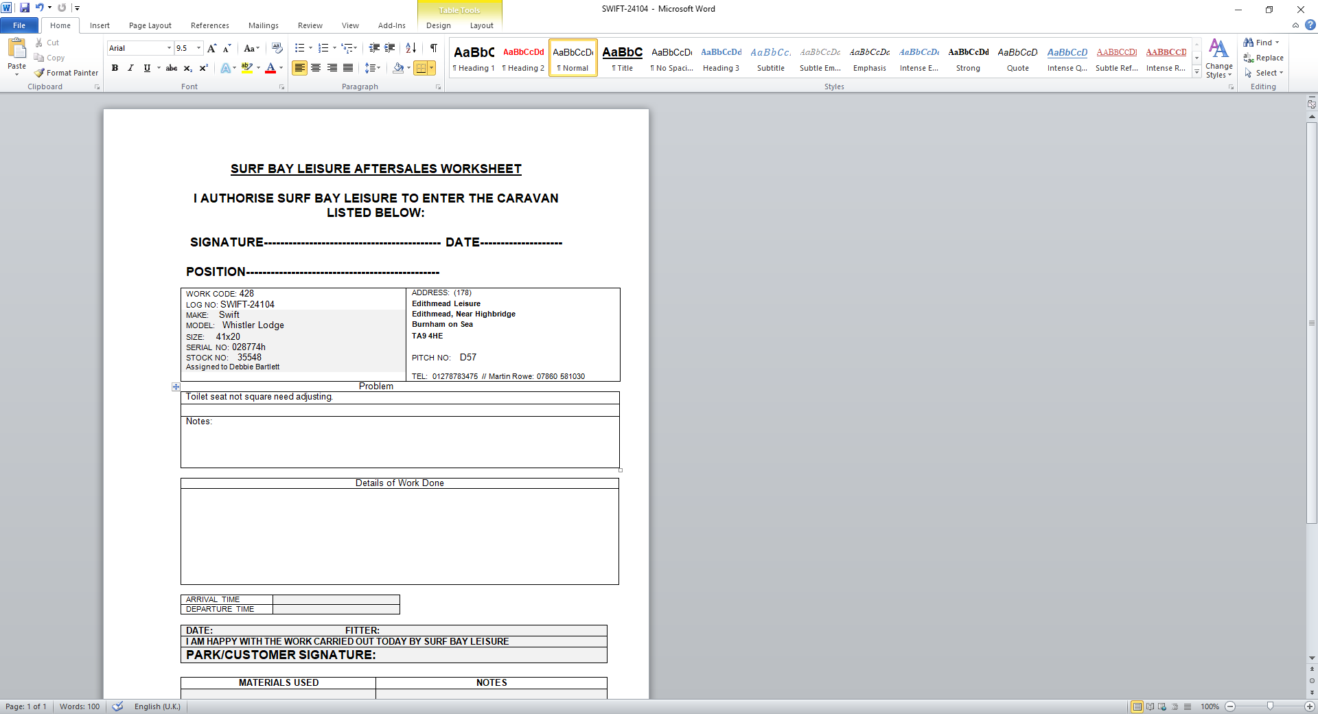Toggle subscript formatting
This screenshot has width=1318, height=714.
coord(187,68)
